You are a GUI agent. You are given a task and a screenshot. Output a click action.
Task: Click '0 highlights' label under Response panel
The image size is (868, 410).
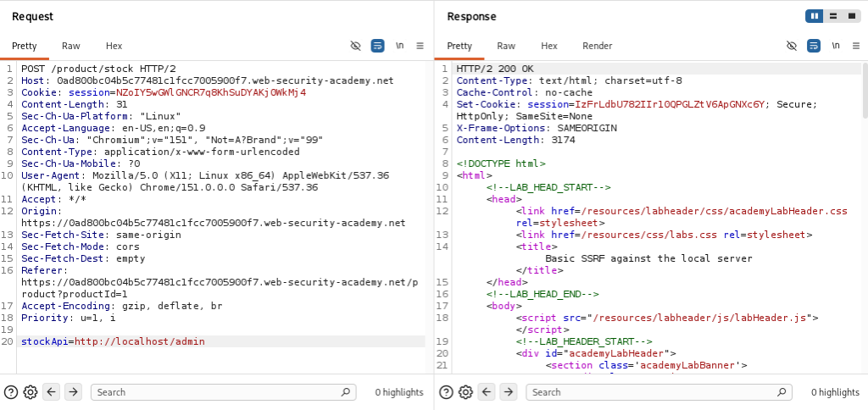click(835, 392)
